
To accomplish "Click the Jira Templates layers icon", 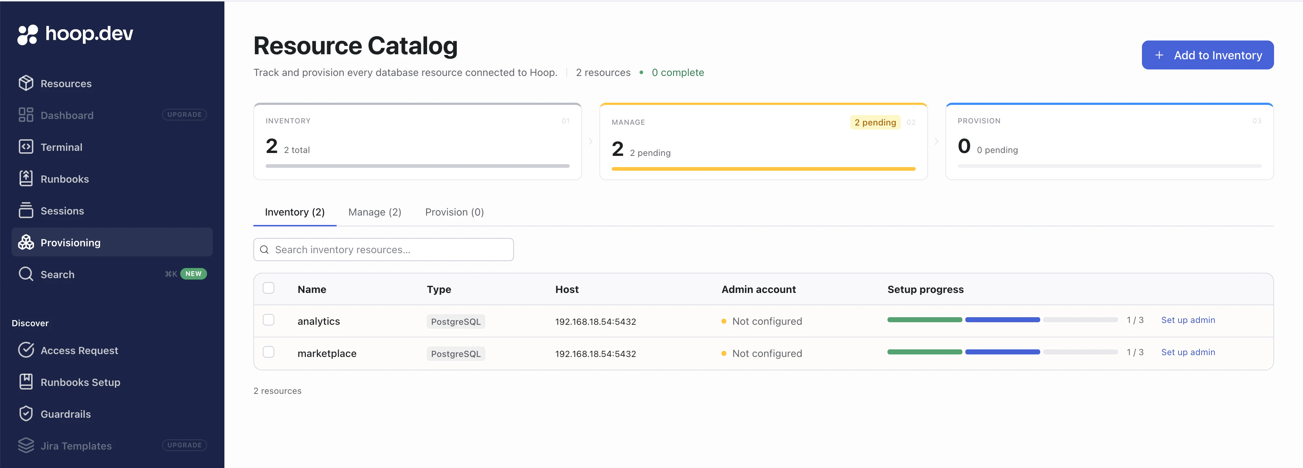I will (26, 445).
